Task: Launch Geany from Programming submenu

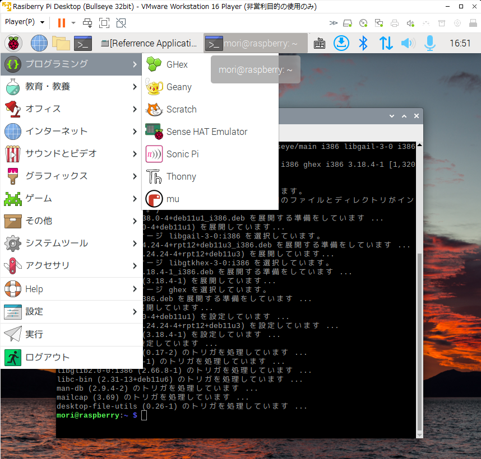Action: point(210,87)
